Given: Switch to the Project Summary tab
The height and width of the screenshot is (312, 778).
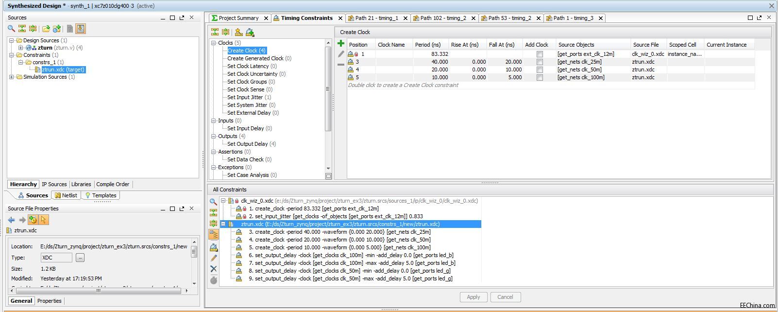Looking at the screenshot, I should click(x=238, y=18).
